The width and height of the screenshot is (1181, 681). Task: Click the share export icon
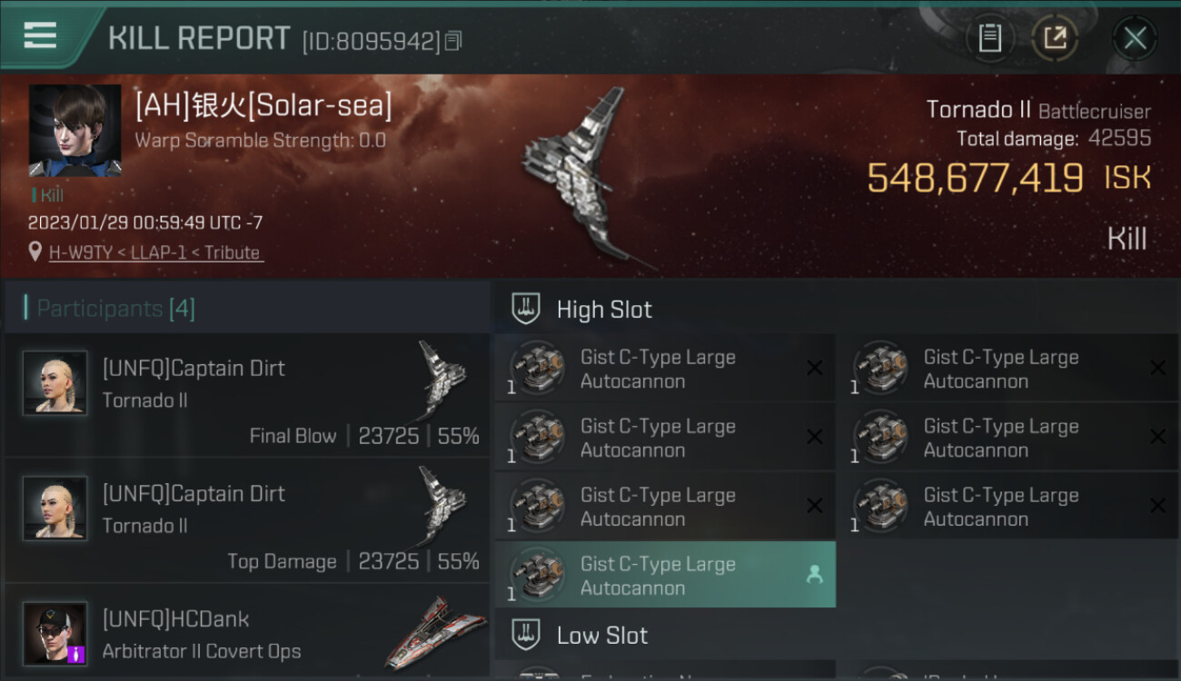(x=1055, y=38)
